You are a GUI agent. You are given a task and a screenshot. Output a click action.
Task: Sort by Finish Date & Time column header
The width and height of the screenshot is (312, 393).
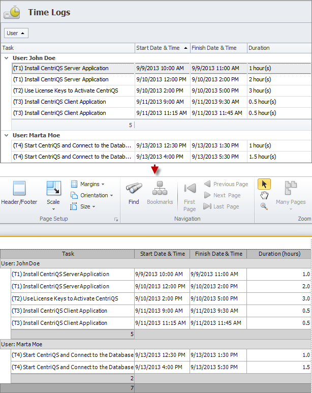click(219, 48)
